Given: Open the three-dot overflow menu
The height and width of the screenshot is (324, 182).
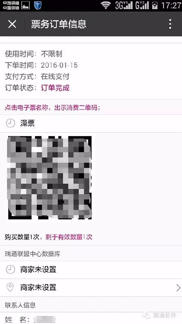Looking at the screenshot, I should [170, 24].
